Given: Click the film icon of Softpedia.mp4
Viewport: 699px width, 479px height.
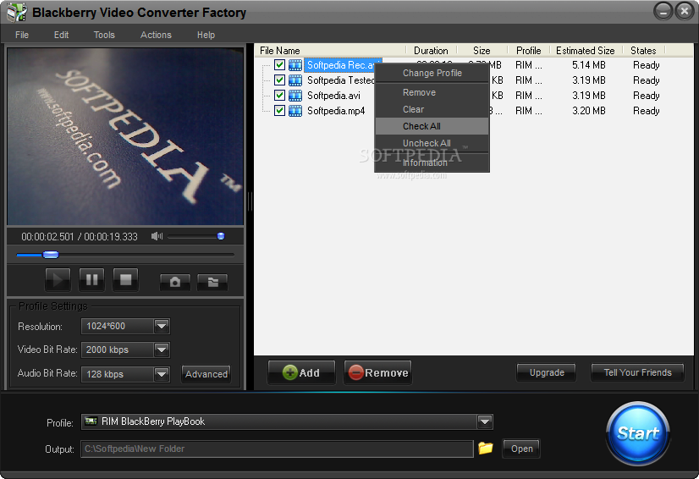Looking at the screenshot, I should click(295, 111).
